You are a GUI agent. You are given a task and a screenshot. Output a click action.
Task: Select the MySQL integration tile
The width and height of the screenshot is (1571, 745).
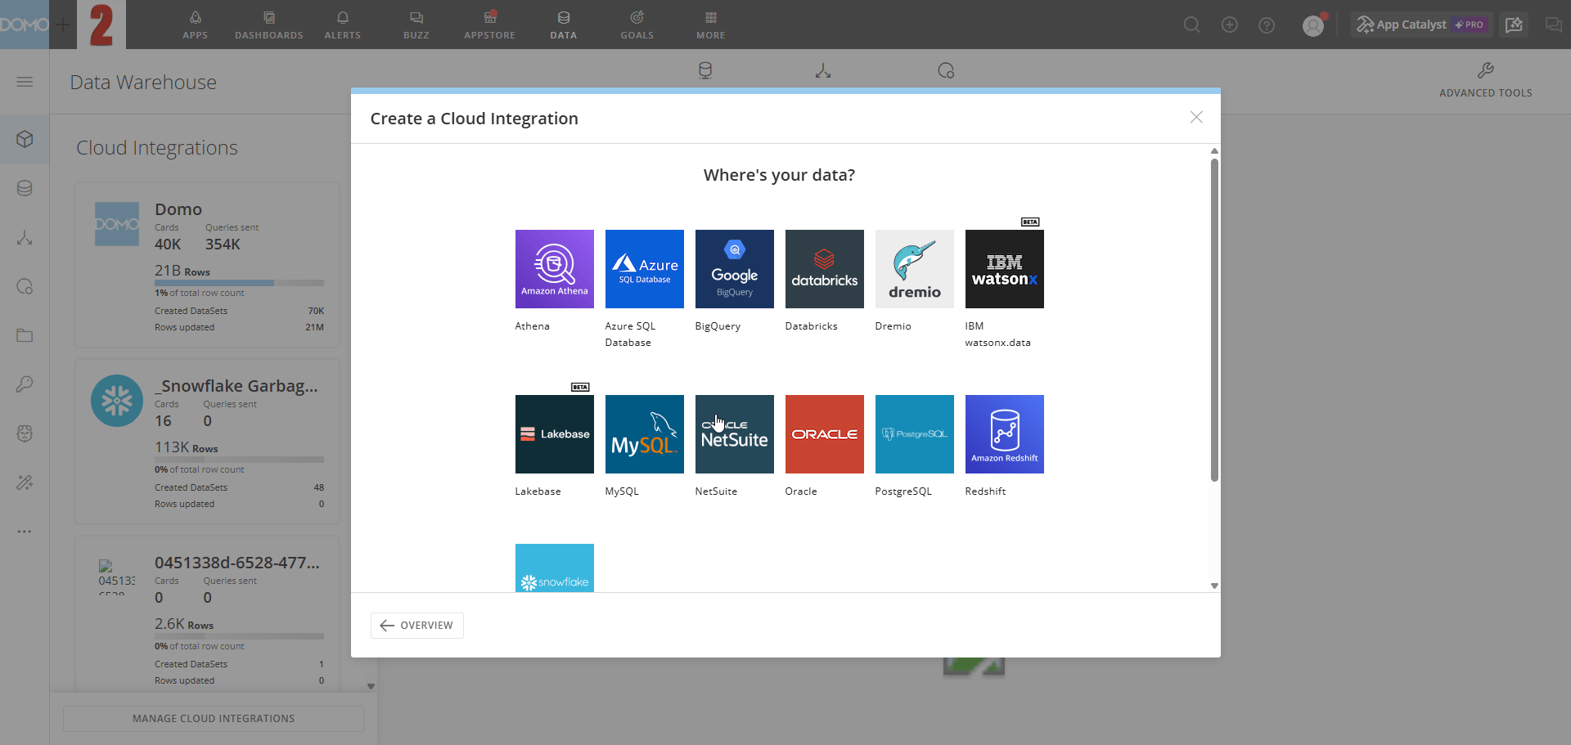pos(644,434)
